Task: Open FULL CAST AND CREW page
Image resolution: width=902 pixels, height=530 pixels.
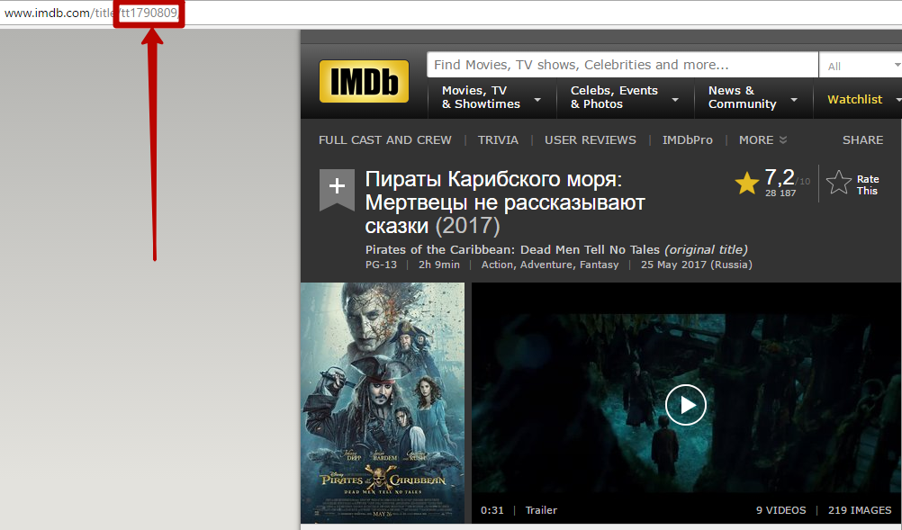Action: pos(385,140)
